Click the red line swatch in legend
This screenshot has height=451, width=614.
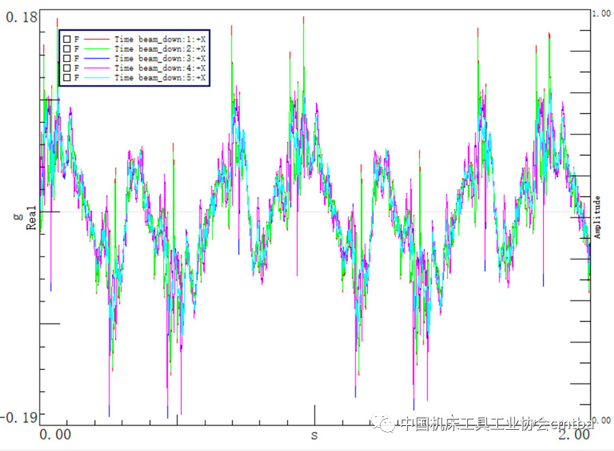(97, 40)
